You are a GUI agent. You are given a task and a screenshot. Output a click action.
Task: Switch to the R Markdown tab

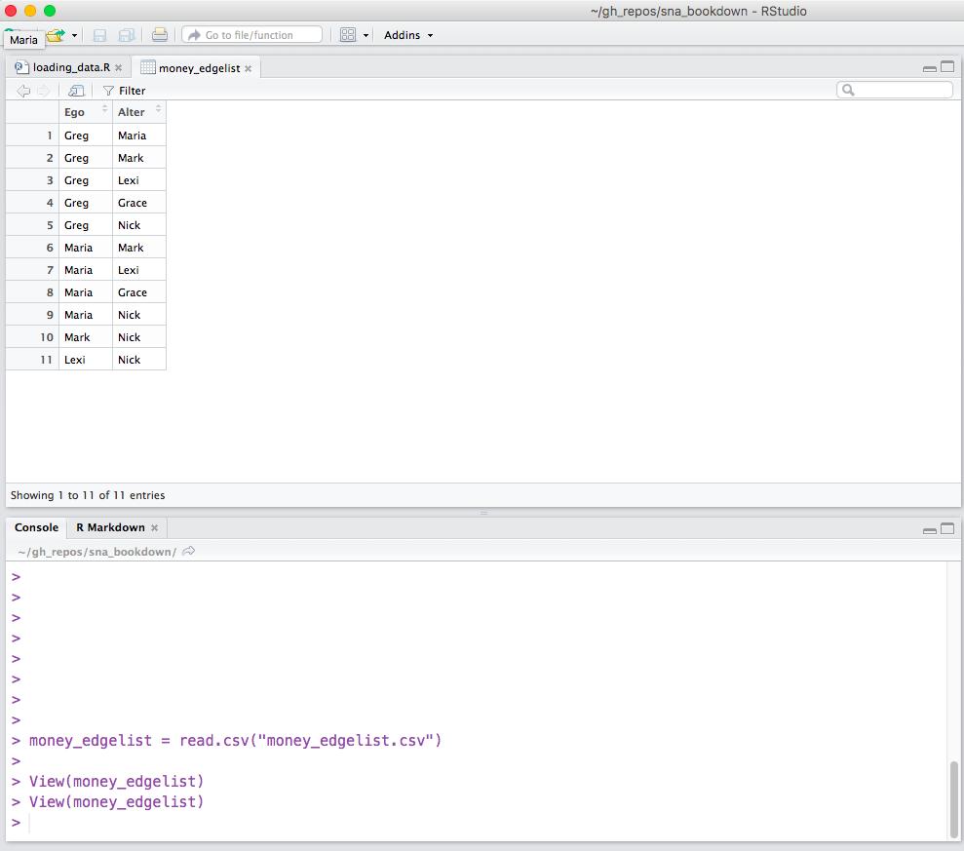[110, 527]
